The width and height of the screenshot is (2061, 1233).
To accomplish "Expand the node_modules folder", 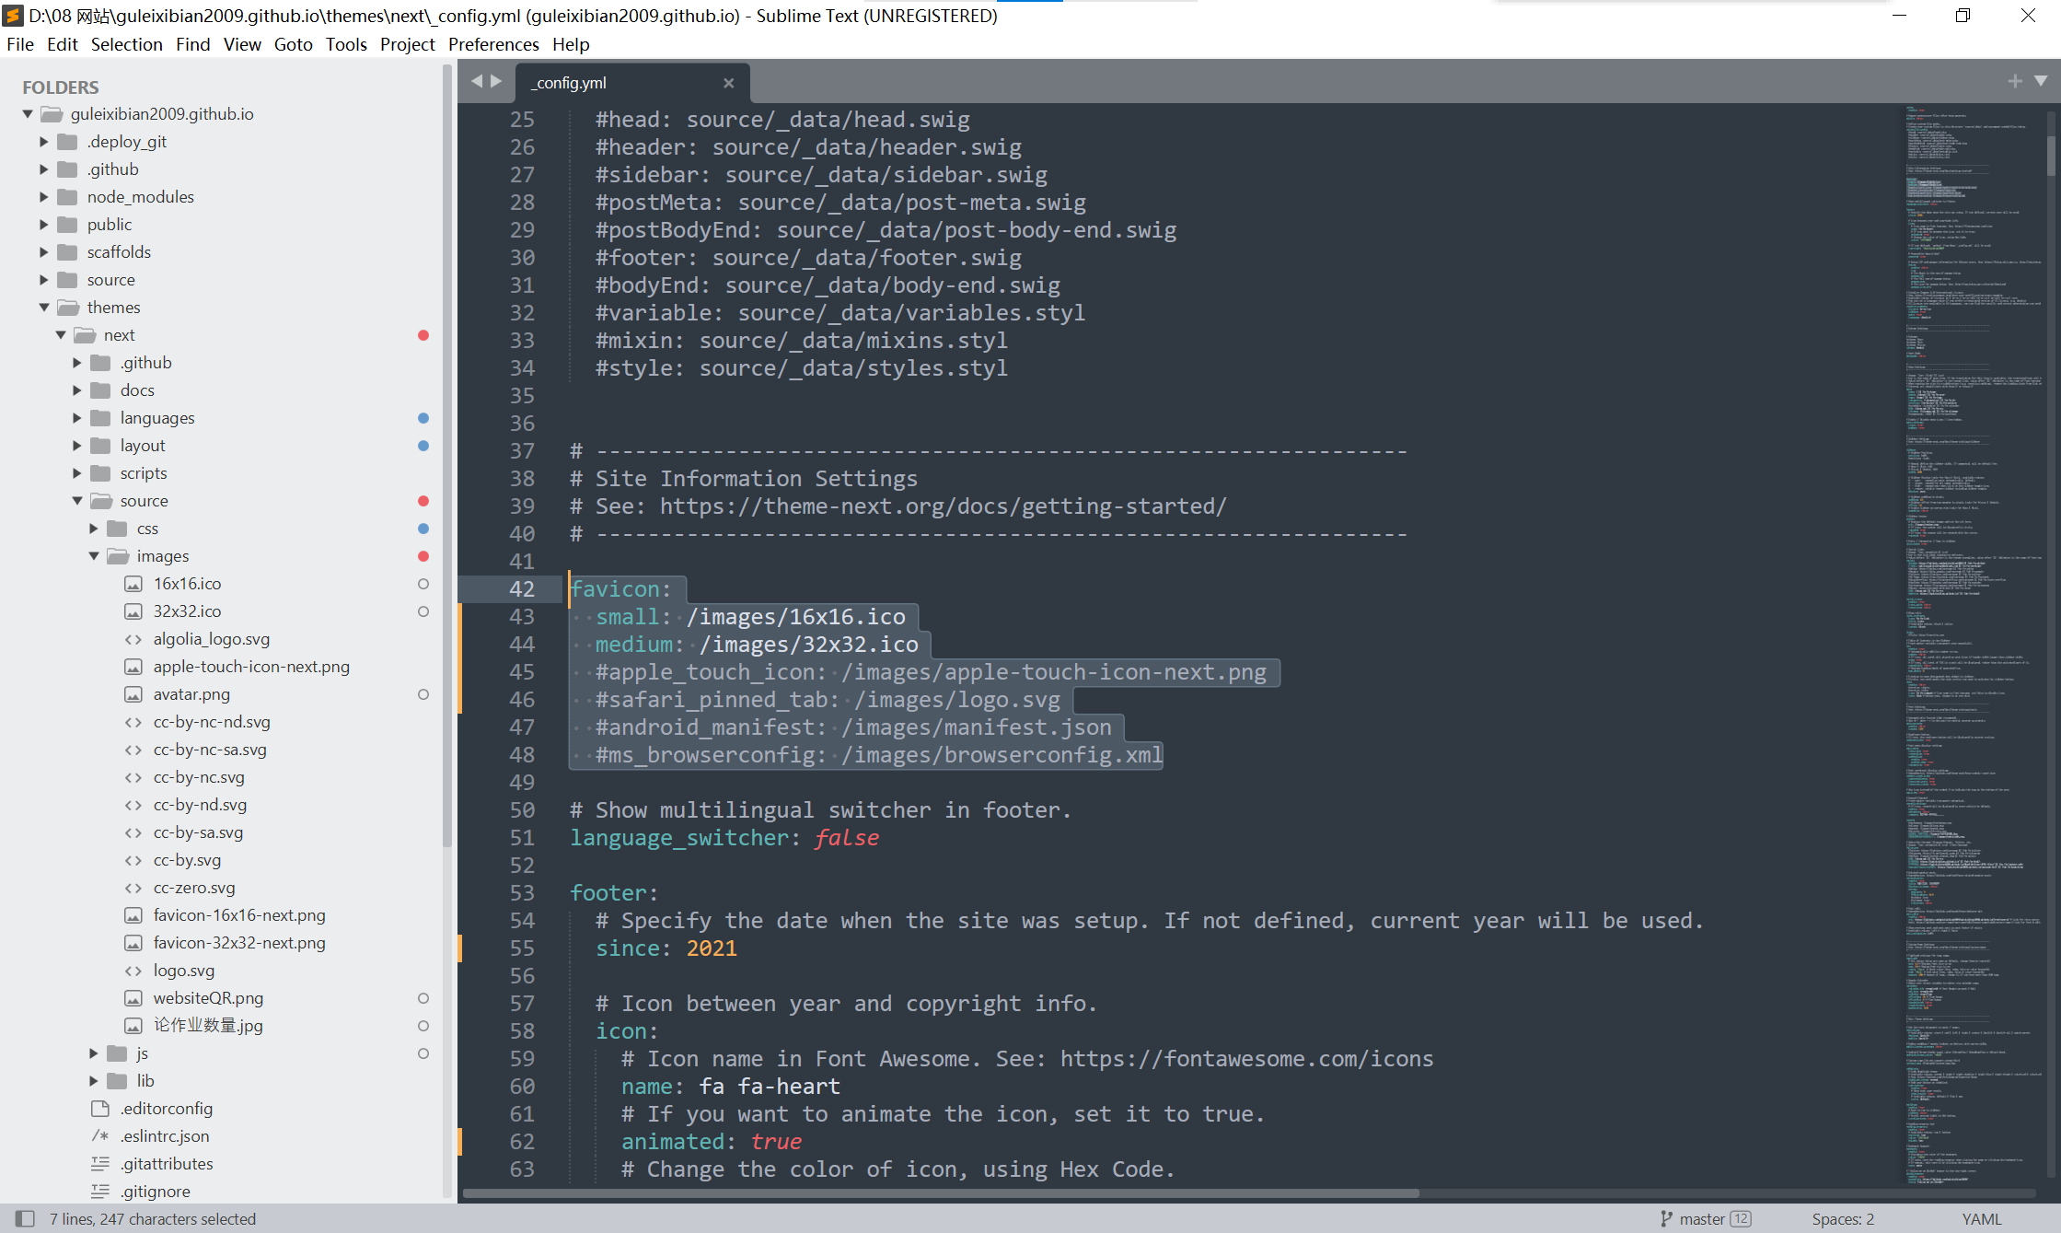I will [x=44, y=197].
